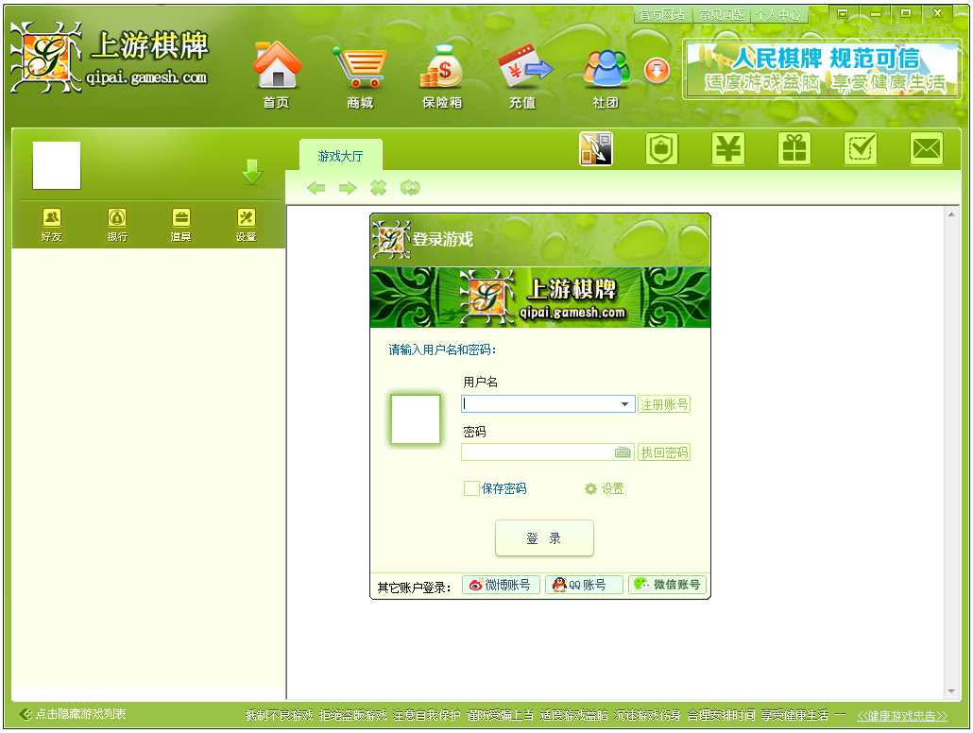Click the user avatar box in left panel
This screenshot has height=733, width=973.
click(x=57, y=165)
